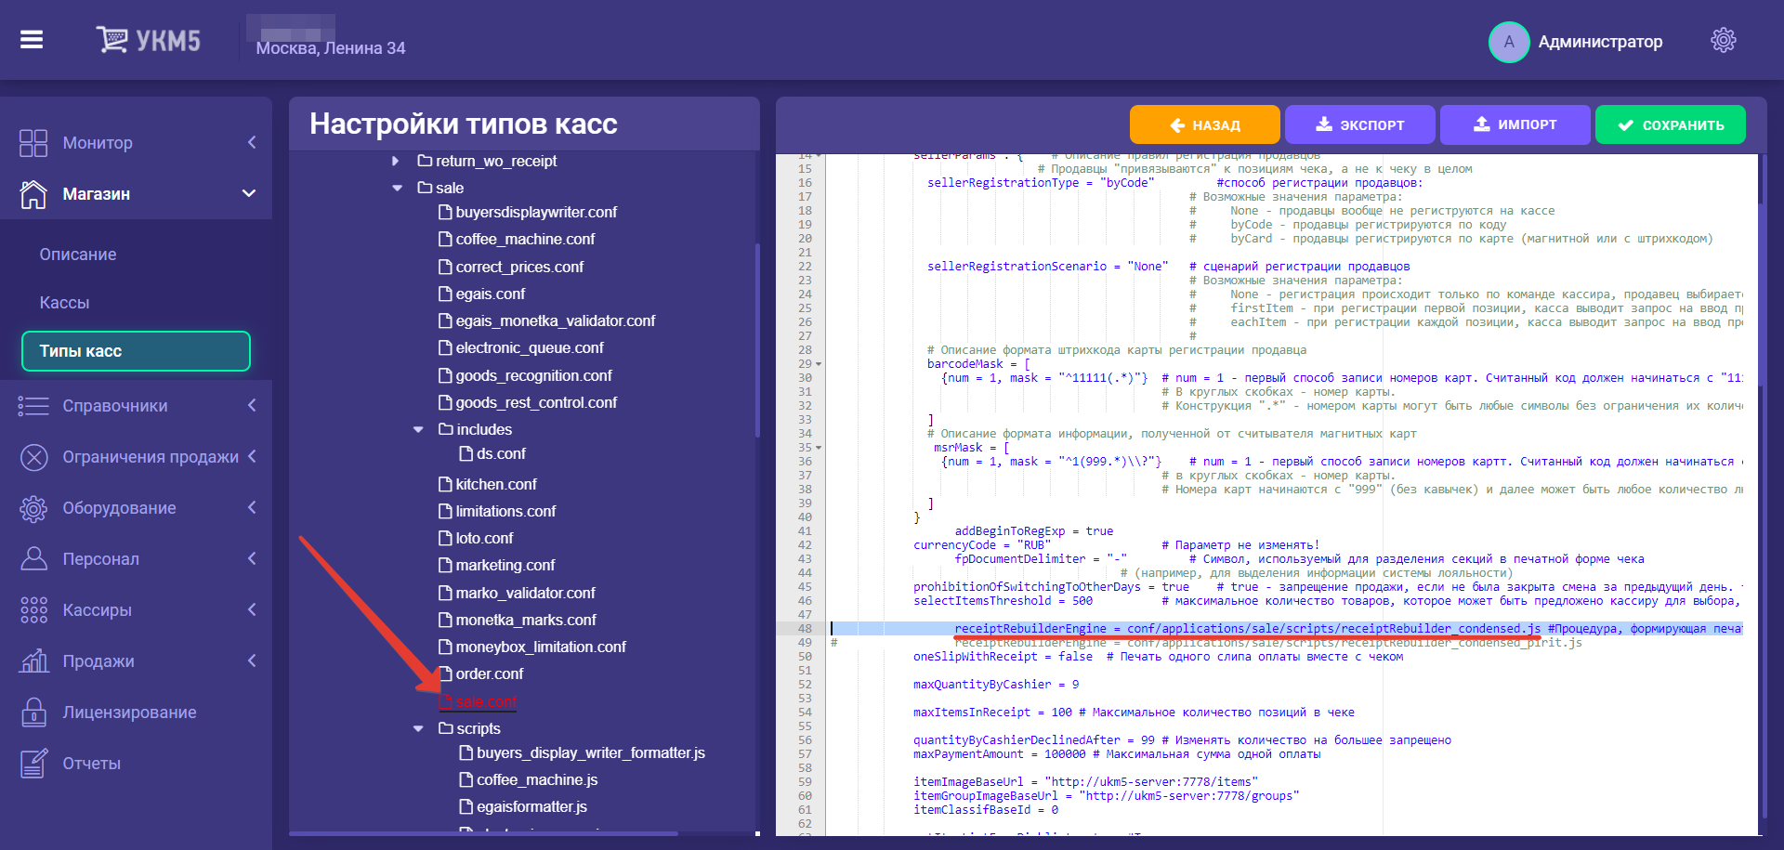The image size is (1784, 850).
Task: Fold code block at line 35
Action: point(819,448)
